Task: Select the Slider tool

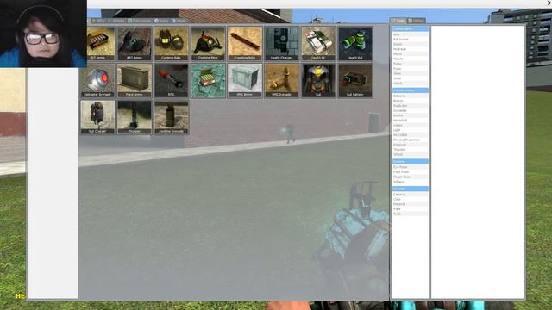Action: (411, 73)
